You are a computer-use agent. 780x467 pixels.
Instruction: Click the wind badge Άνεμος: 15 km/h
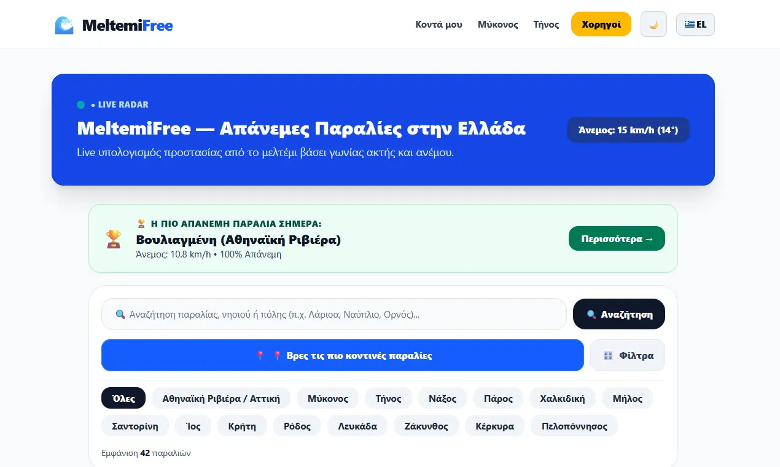pyautogui.click(x=628, y=130)
